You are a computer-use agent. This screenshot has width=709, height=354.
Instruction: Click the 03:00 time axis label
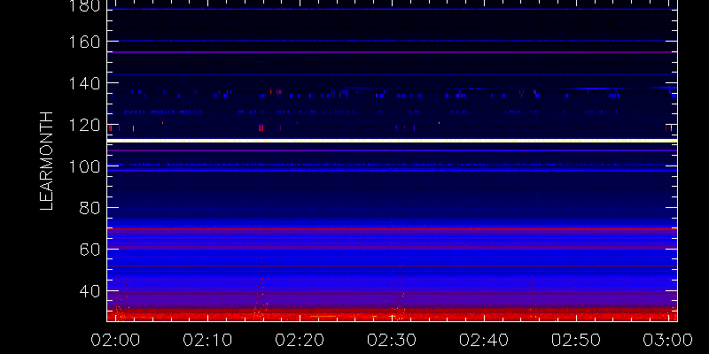pos(668,340)
